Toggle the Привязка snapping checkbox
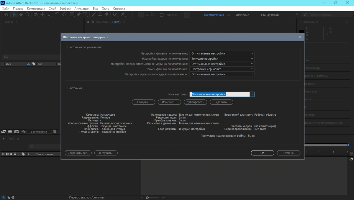The width and height of the screenshot is (354, 200). (162, 15)
